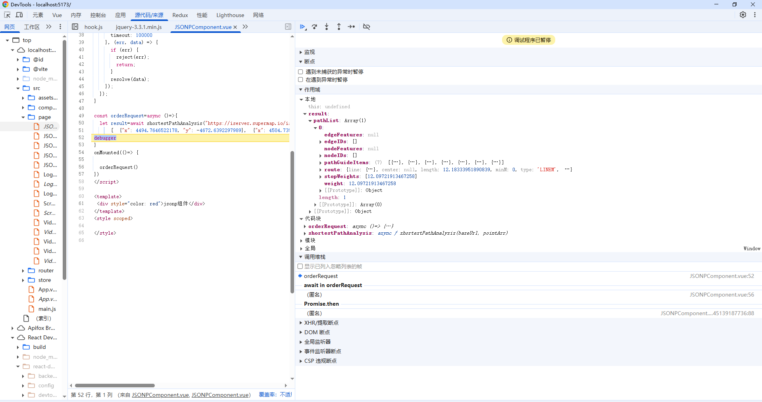Click line number 56 gutter

tap(81, 167)
